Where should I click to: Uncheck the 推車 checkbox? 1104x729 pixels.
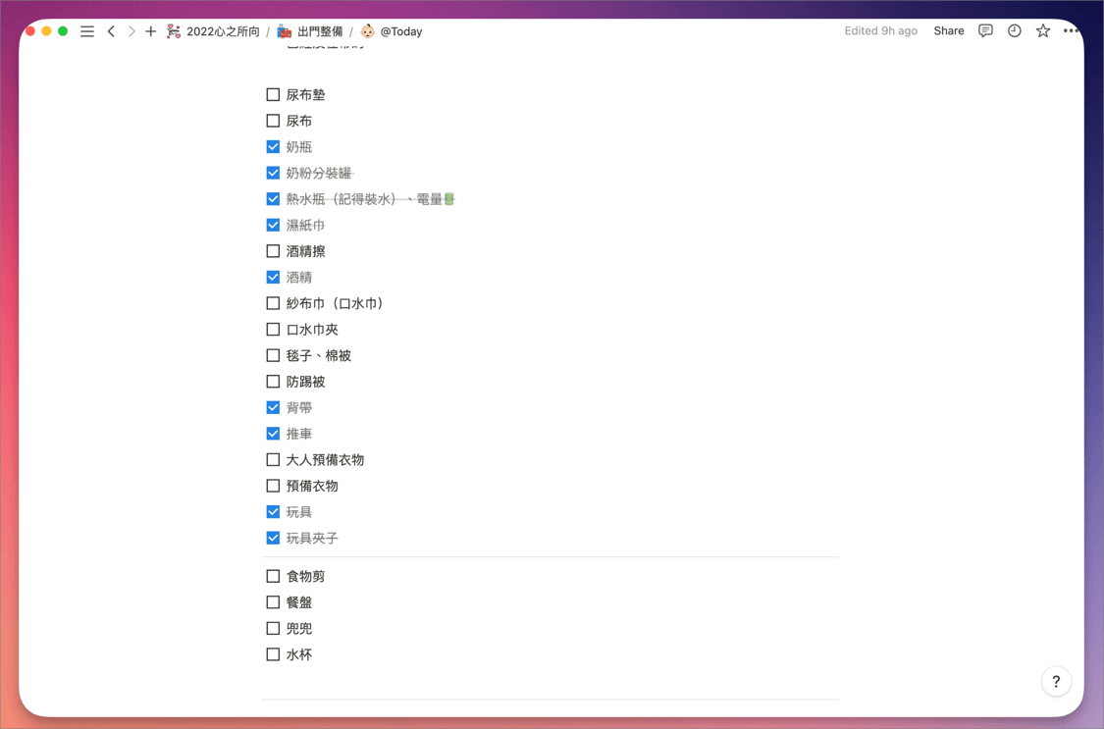click(x=273, y=433)
